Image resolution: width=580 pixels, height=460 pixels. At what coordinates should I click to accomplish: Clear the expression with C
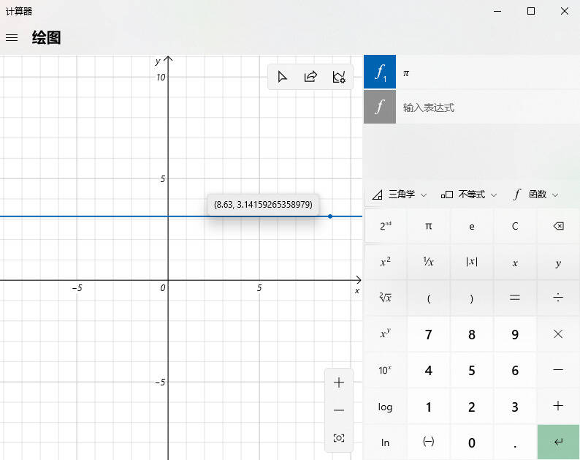point(515,226)
